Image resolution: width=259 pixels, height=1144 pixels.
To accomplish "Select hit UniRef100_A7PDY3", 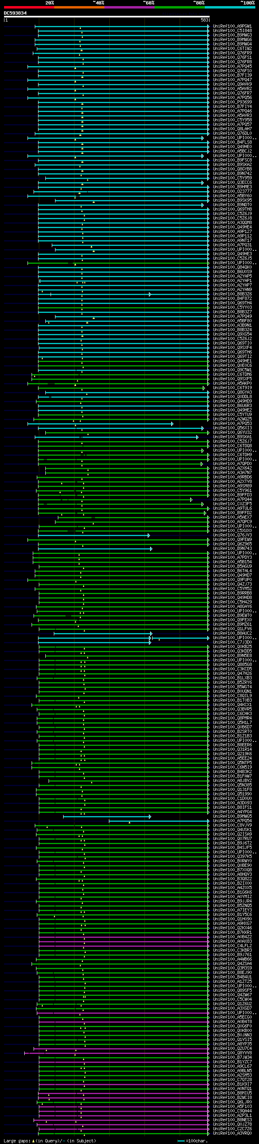I will point(232,557).
